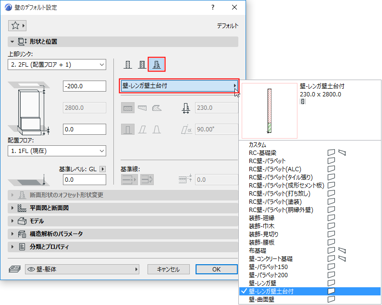382x305 pixels.
Task: Choose the polygon wall geometry icon
Action: (x=157, y=108)
